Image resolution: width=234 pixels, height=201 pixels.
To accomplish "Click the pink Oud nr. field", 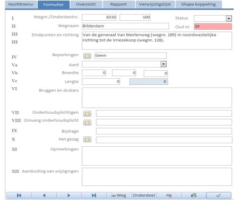I will pyautogui.click(x=213, y=26).
